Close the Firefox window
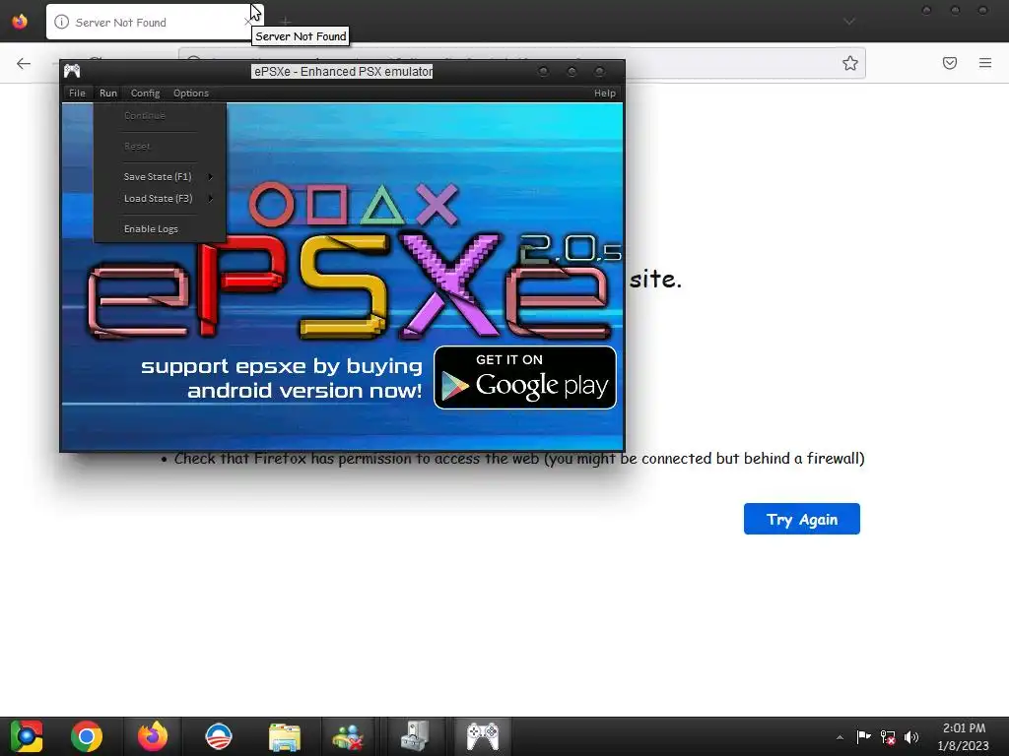The width and height of the screenshot is (1009, 756). coord(982,10)
